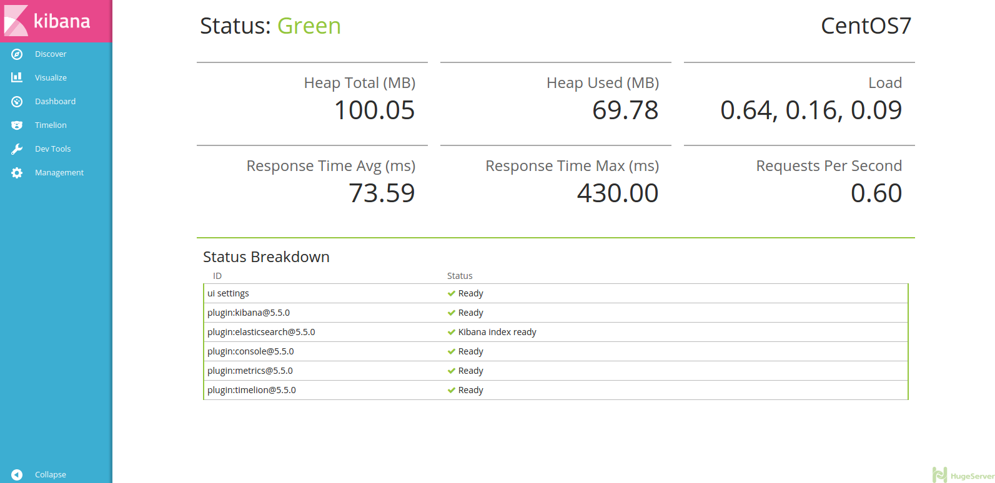Go to the Visualize section
Viewport: 995px width, 483px height.
coord(51,78)
